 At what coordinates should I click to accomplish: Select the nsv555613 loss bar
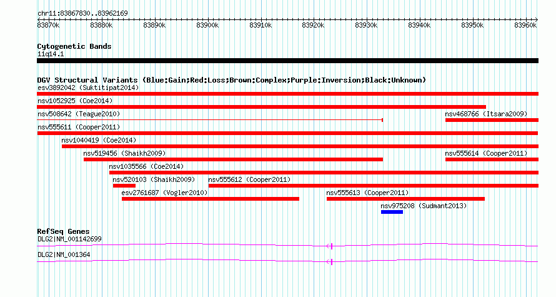coord(405,199)
